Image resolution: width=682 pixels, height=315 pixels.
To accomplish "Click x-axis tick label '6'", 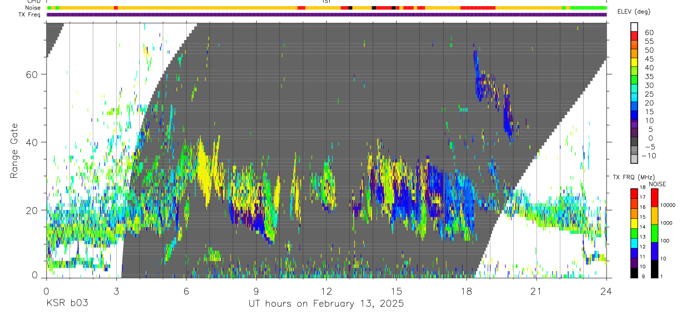I will pos(186,291).
